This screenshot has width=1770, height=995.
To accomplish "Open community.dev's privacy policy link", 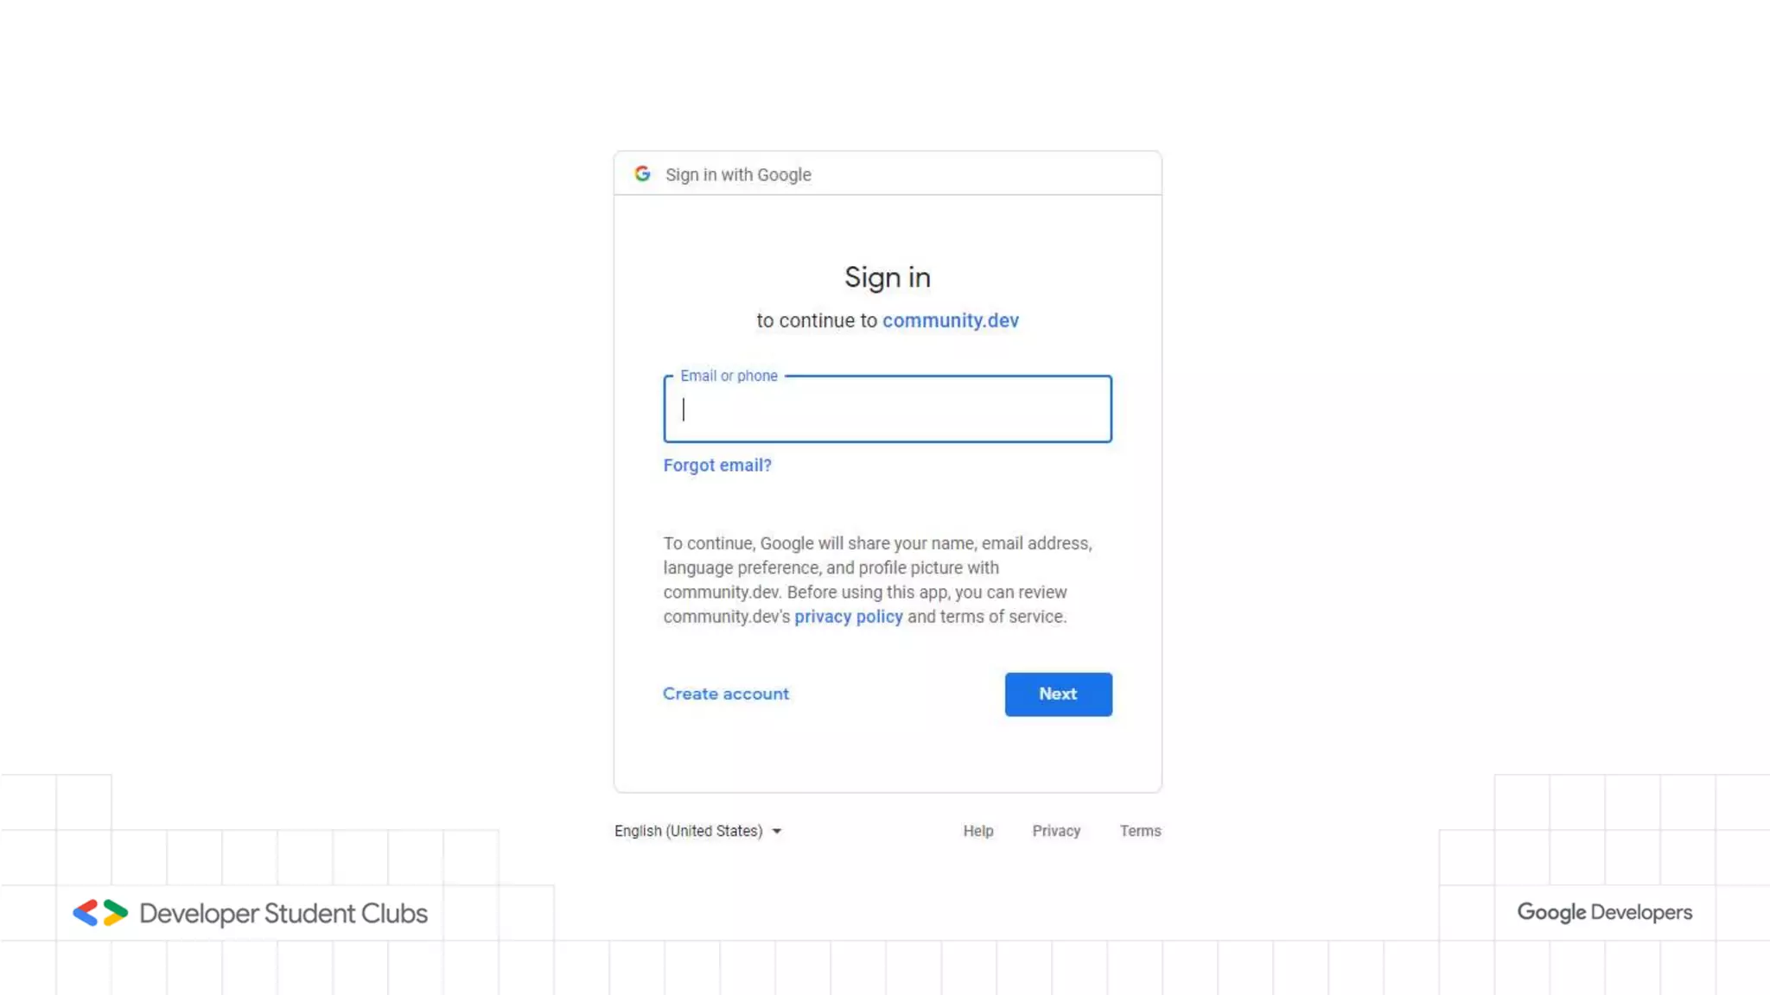I will pyautogui.click(x=848, y=617).
